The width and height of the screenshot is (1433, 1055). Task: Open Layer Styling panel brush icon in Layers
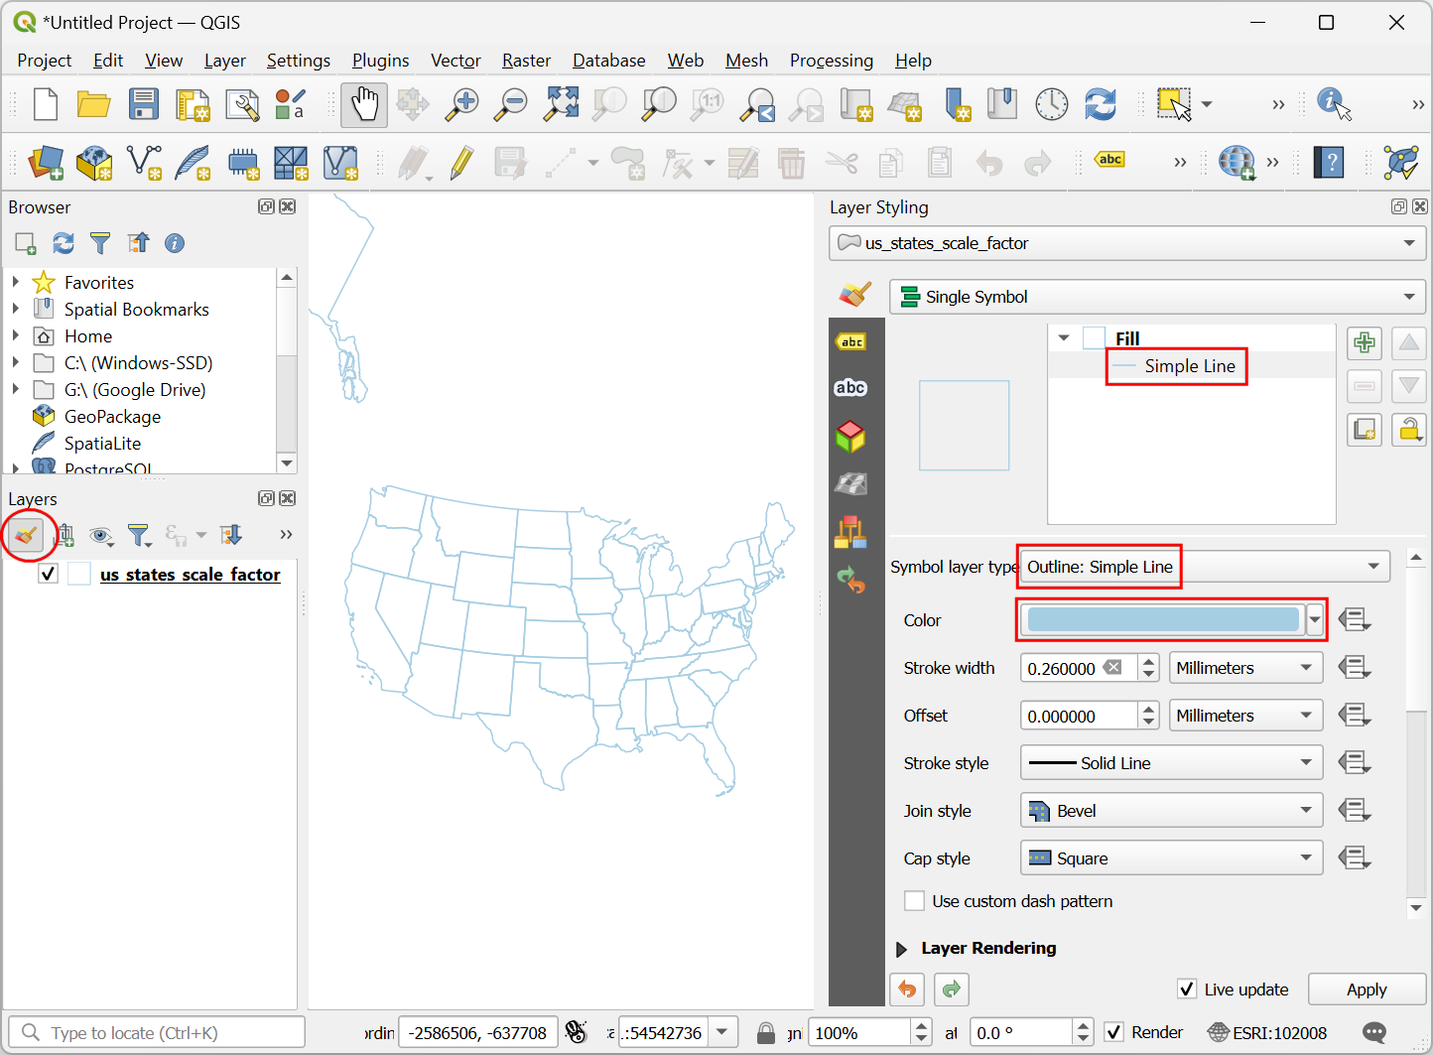click(x=27, y=536)
